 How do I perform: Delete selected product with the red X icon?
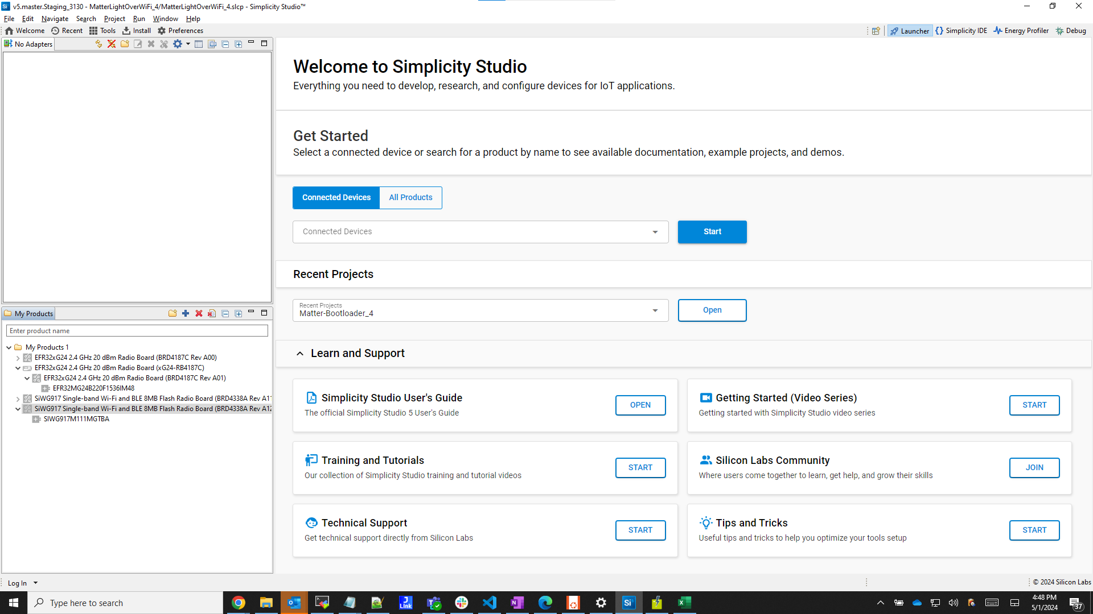(x=199, y=313)
